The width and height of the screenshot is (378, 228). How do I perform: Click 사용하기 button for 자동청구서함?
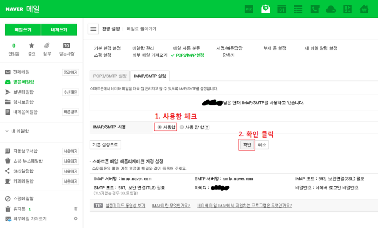(70, 151)
